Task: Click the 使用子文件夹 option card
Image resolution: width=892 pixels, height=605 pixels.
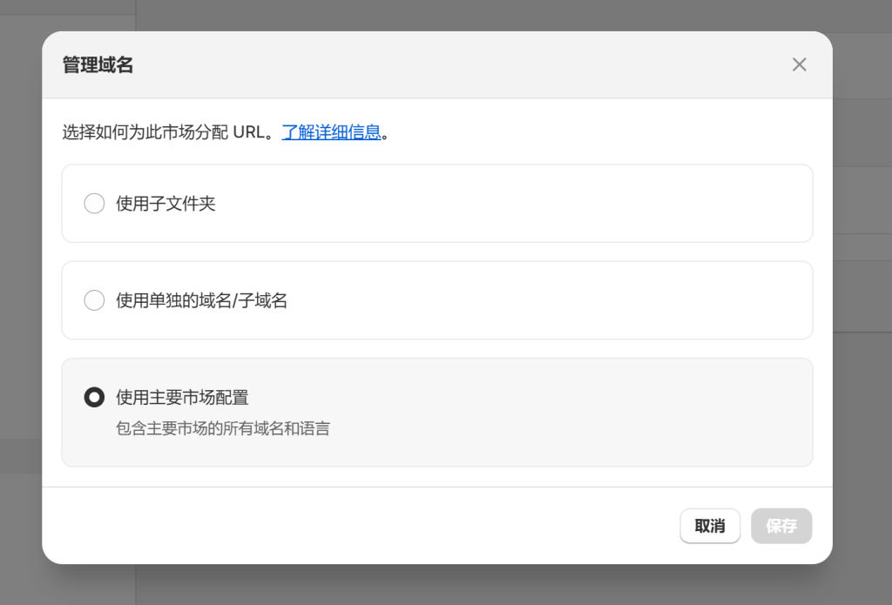Action: 436,203
